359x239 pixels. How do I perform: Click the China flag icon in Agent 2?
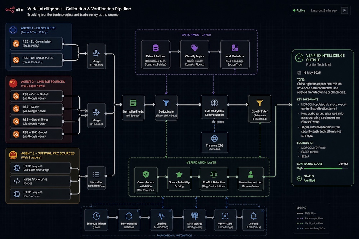(13, 83)
